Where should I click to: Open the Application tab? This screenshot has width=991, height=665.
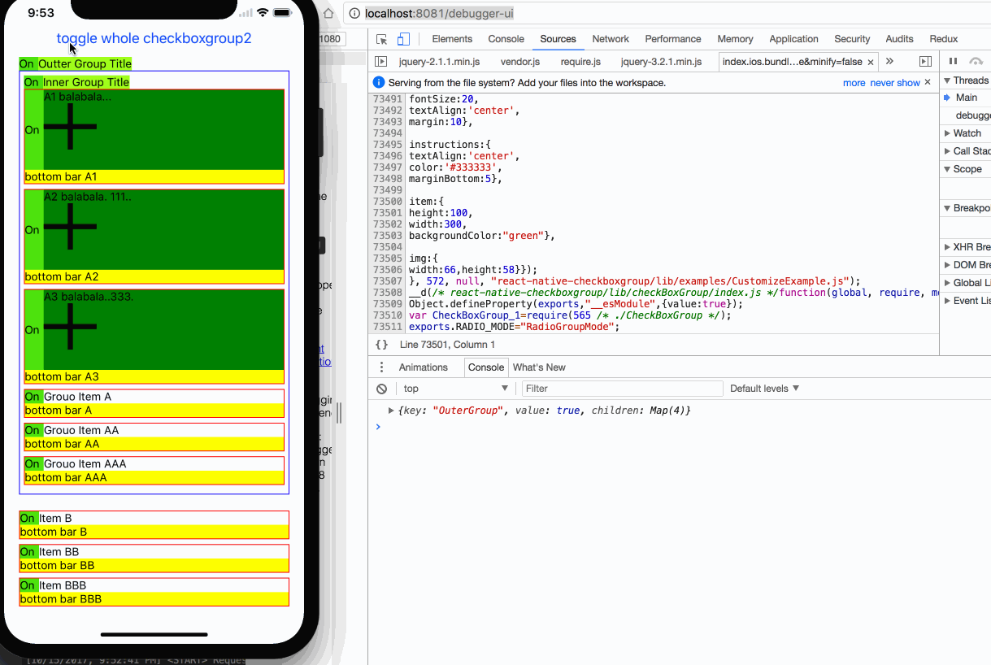point(793,39)
